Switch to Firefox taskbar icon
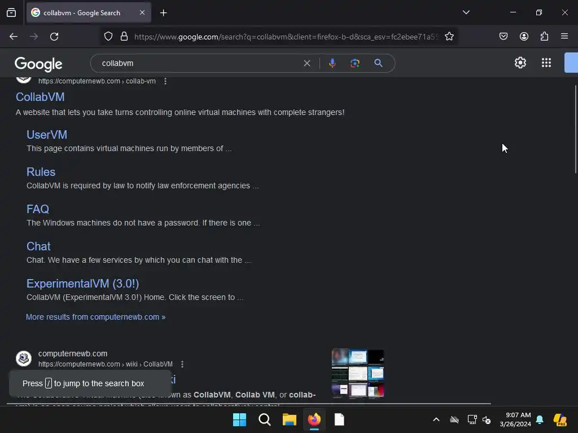 pos(314,419)
